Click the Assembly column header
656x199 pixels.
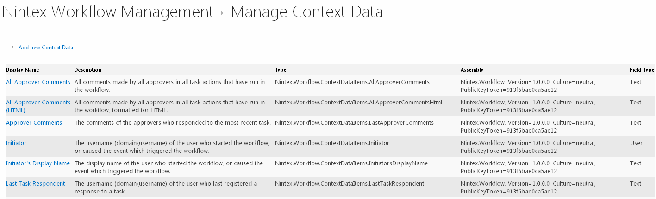tap(472, 70)
